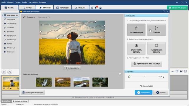Select Сложные effects category
The width and height of the screenshot is (189, 106).
tap(9, 52)
